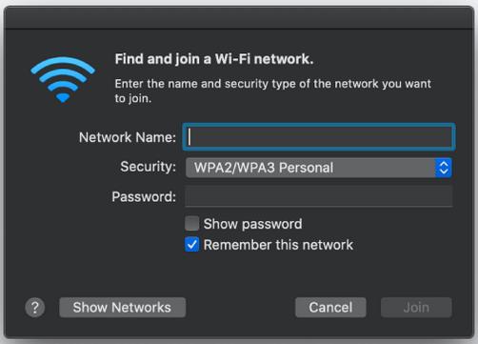Click the Show Networks button
Screen dimensions: 478x344
(122, 307)
